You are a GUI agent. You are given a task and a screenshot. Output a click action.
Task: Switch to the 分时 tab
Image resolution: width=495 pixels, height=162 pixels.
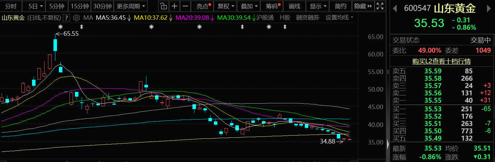click(11, 6)
